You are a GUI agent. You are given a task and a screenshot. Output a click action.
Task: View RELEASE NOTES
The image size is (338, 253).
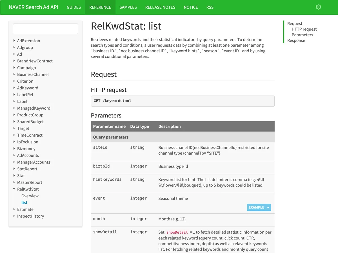160,7
